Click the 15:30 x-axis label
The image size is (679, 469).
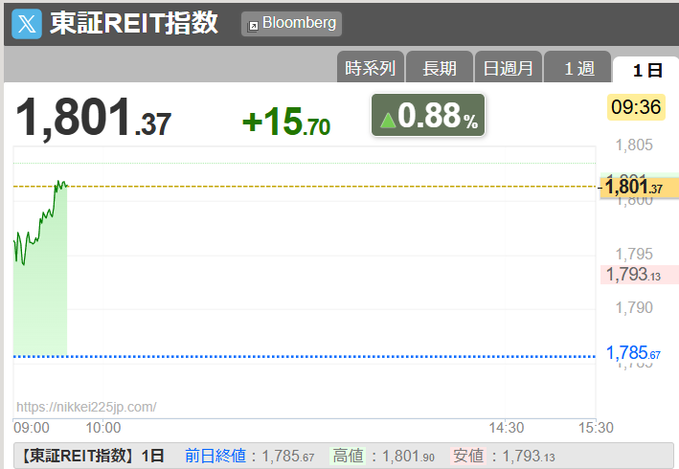596,428
